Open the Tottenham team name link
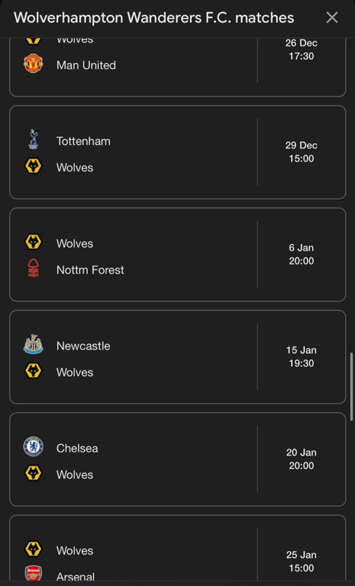355x586 pixels. pyautogui.click(x=83, y=141)
